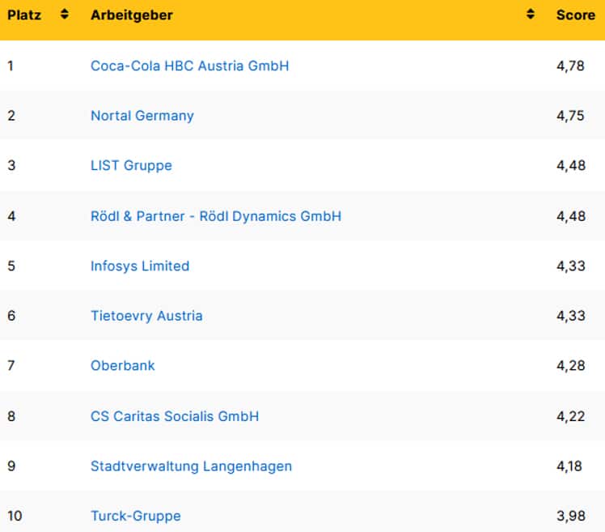Viewport: 605px width, 532px height.
Task: Click the Score column header
Action: pos(576,15)
